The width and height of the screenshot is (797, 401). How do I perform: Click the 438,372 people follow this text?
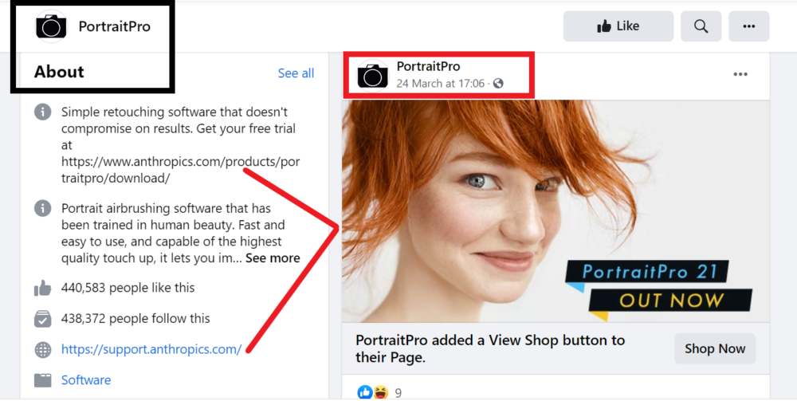point(135,319)
